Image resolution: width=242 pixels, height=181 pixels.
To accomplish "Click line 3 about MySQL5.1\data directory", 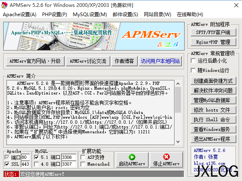I will 75,112.
